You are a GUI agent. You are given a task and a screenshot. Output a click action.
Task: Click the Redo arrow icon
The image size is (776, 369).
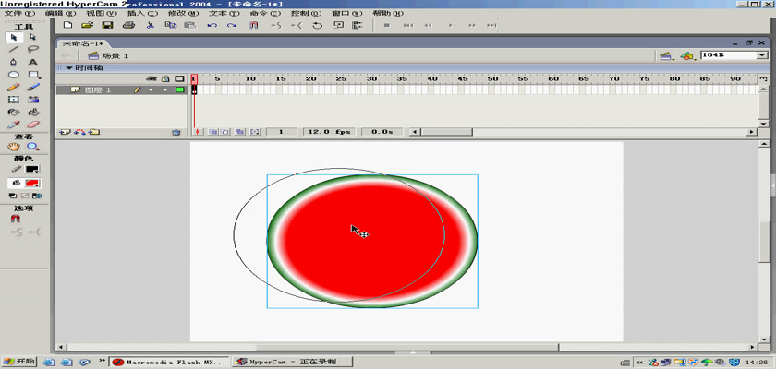click(x=232, y=25)
